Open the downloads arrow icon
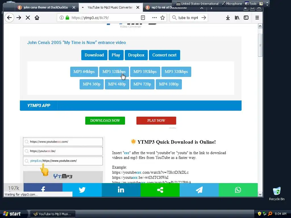 point(228,18)
